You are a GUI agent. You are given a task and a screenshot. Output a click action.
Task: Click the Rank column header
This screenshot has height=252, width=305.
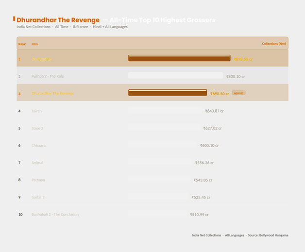click(x=22, y=44)
